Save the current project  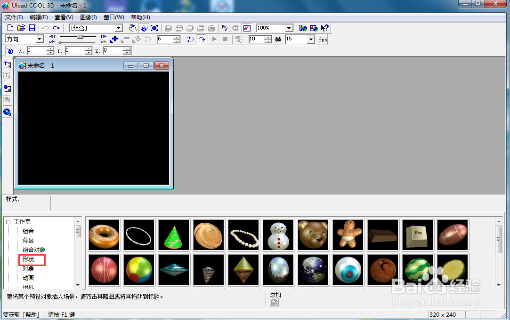click(x=32, y=28)
